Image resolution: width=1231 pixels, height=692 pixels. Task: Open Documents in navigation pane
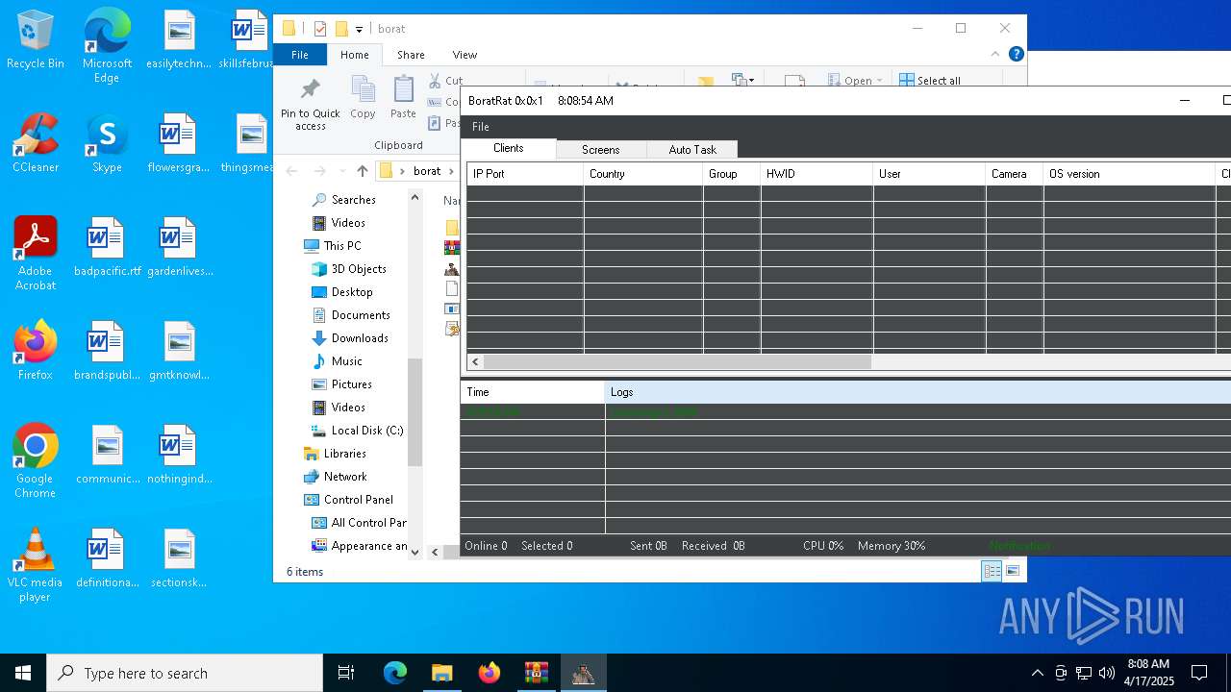(x=361, y=315)
